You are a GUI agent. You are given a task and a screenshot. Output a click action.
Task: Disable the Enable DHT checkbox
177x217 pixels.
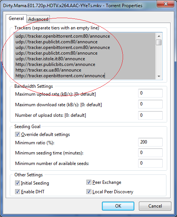pyautogui.click(x=17, y=192)
